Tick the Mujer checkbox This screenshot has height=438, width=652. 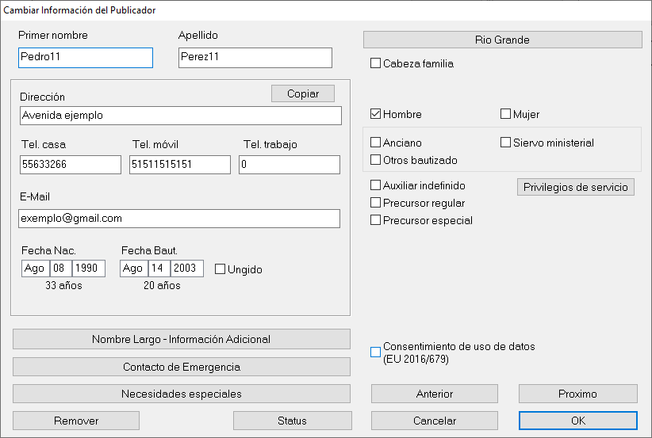pyautogui.click(x=506, y=114)
